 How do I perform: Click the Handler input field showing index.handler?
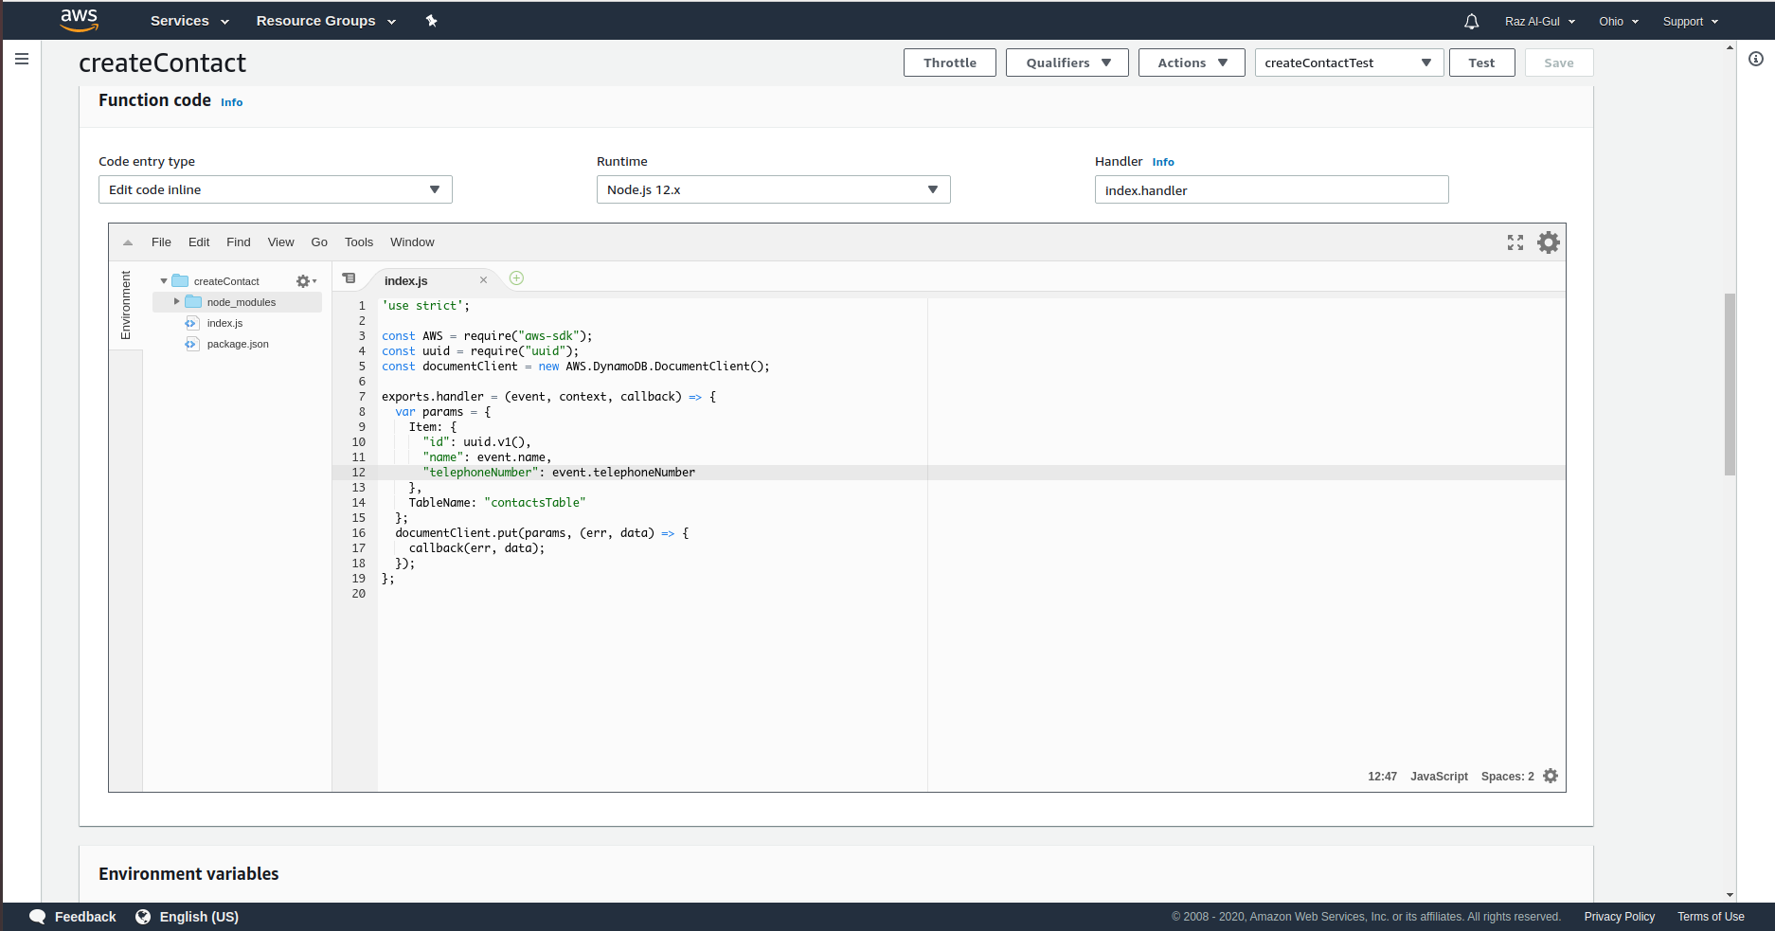click(x=1271, y=189)
